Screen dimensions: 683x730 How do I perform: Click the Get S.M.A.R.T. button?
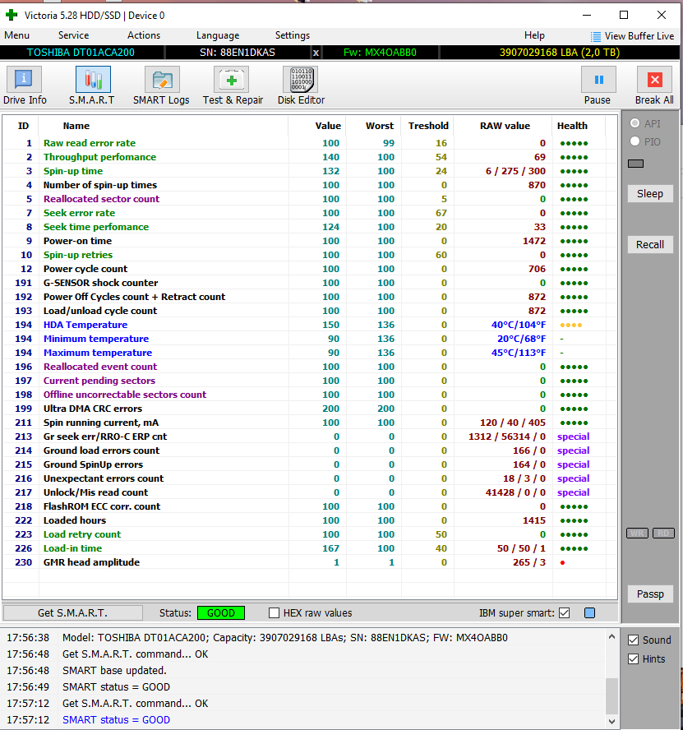pyautogui.click(x=72, y=612)
